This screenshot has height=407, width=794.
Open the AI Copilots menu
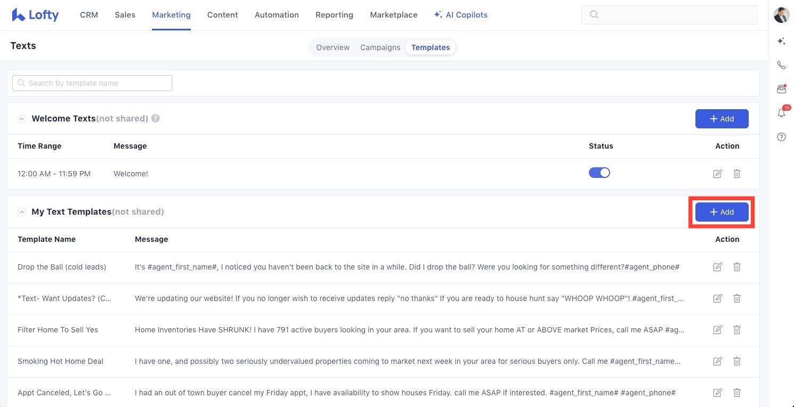coord(460,15)
